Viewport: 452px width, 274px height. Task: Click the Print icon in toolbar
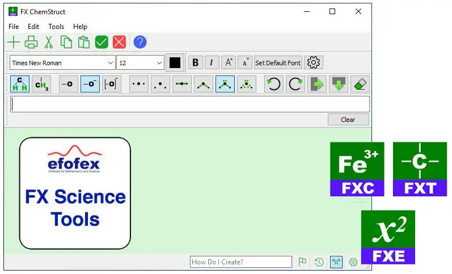pos(31,42)
